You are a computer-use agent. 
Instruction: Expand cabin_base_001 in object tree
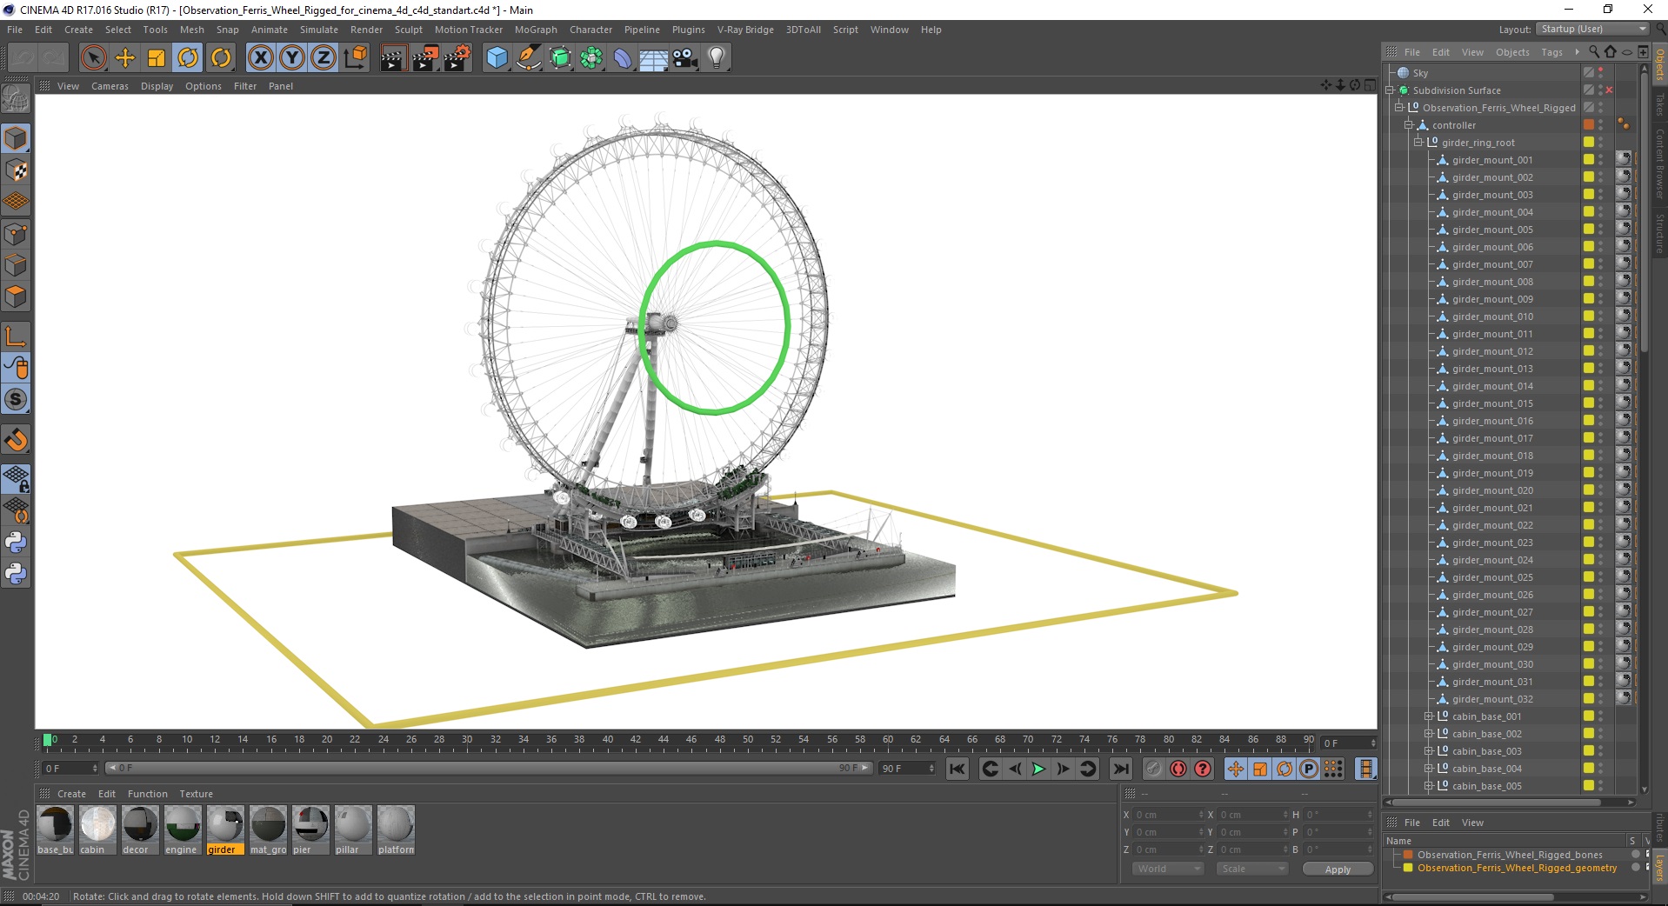tap(1428, 716)
